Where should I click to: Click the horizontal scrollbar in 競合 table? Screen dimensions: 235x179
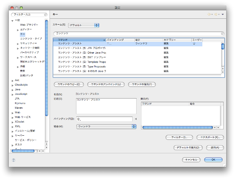pyautogui.click(x=167, y=127)
